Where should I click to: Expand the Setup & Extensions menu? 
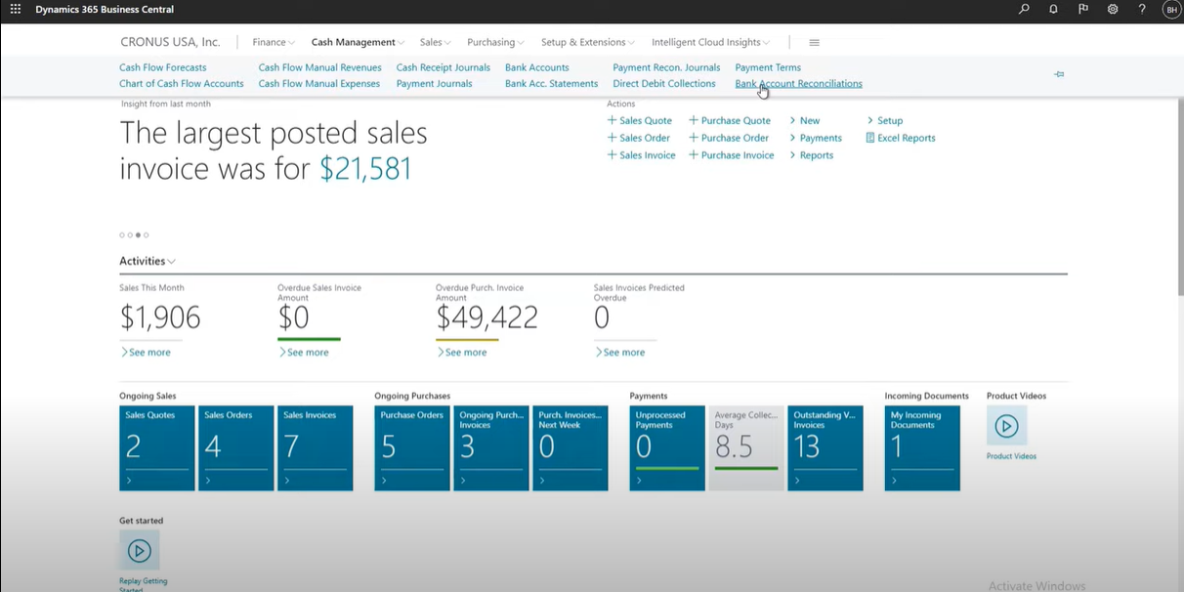587,42
